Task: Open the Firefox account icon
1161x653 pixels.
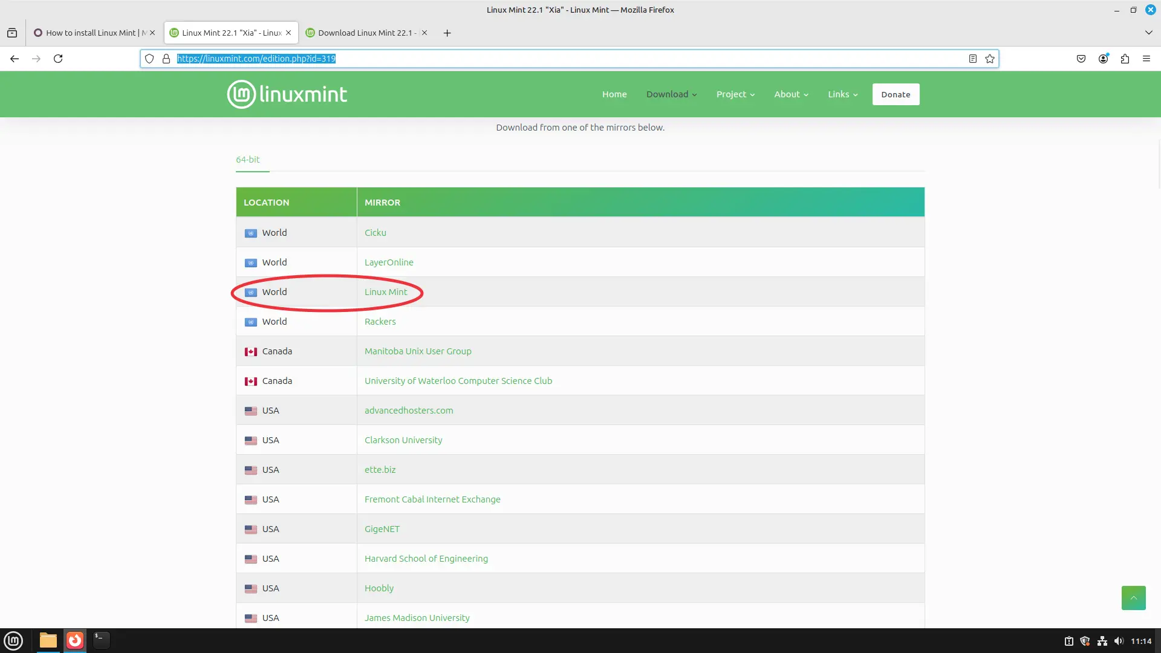Action: point(1103,59)
